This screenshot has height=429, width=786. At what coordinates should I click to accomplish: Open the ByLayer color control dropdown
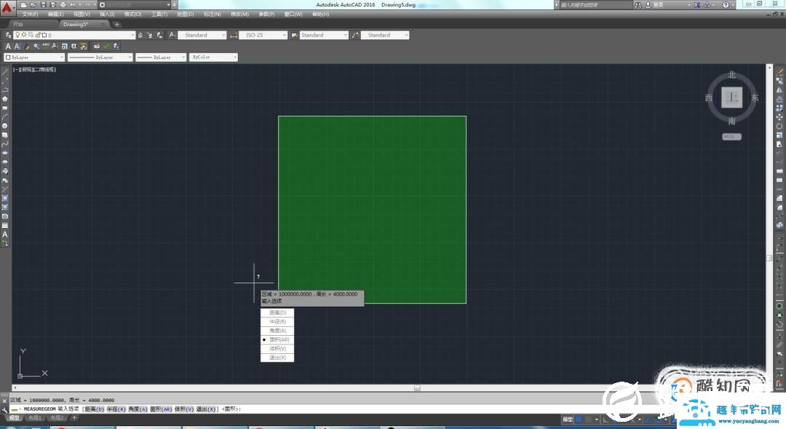coord(33,57)
